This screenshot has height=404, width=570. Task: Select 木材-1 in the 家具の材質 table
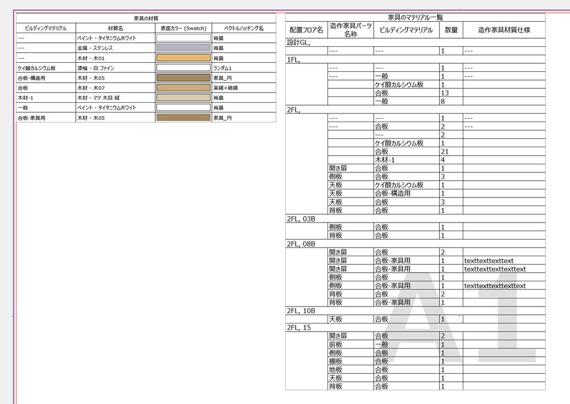point(46,98)
